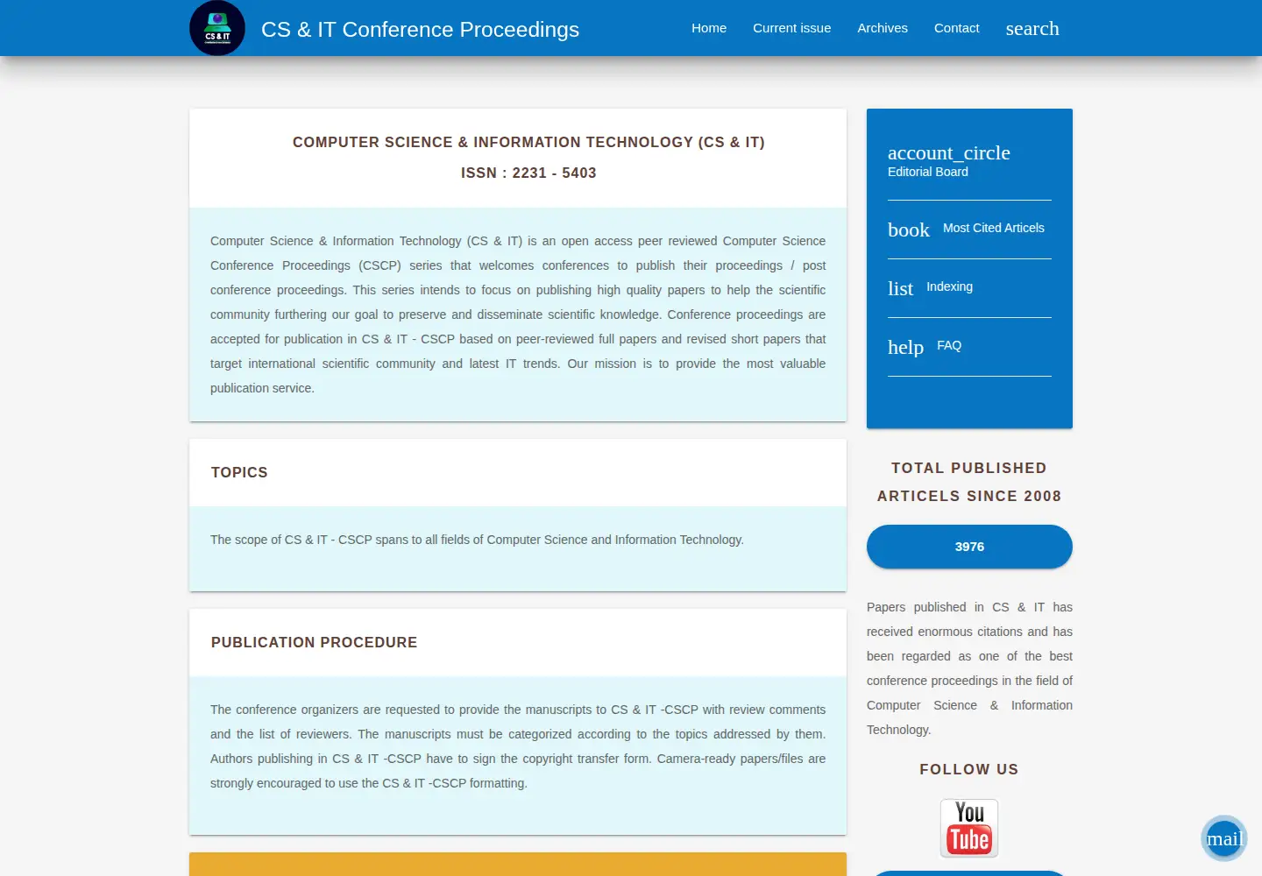The height and width of the screenshot is (876, 1262).
Task: Open the YouTube logo under Follow Us
Action: 969,828
